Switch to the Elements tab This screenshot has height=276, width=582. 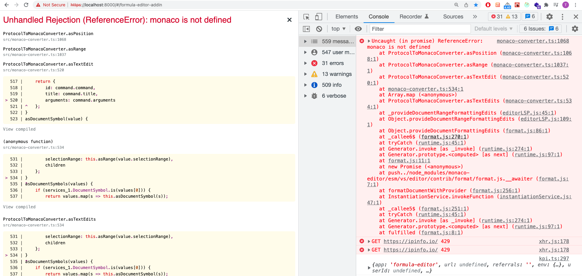pos(346,17)
